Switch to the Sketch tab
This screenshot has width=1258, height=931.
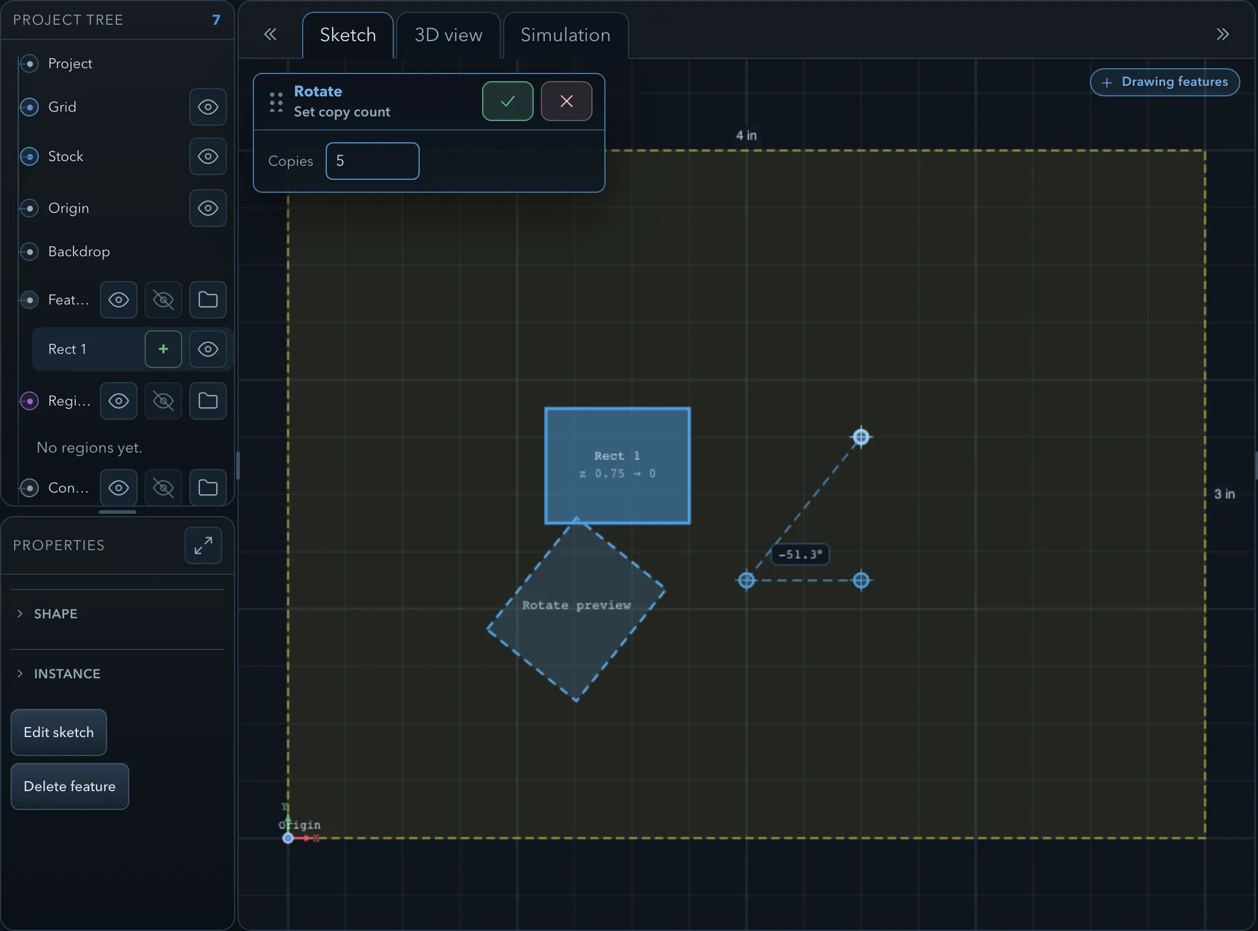click(x=348, y=35)
